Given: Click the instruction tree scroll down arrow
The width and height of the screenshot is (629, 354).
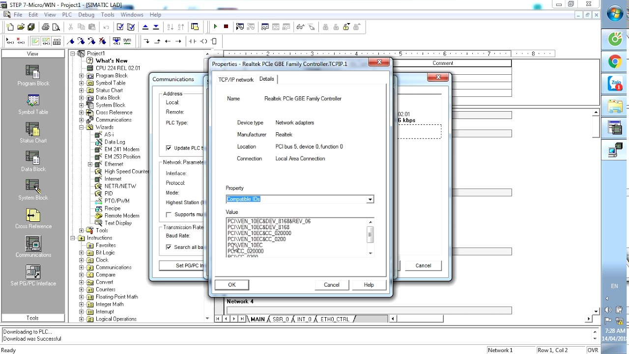Looking at the screenshot, I should (x=207, y=319).
